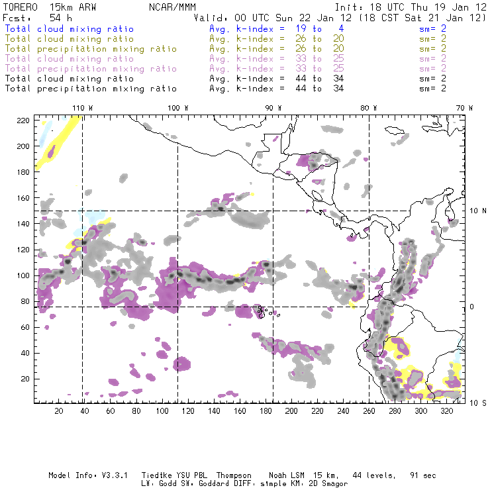This screenshot has width=490, height=490.
Task: Click the vertical axis '180' tick label
Action: [23, 172]
